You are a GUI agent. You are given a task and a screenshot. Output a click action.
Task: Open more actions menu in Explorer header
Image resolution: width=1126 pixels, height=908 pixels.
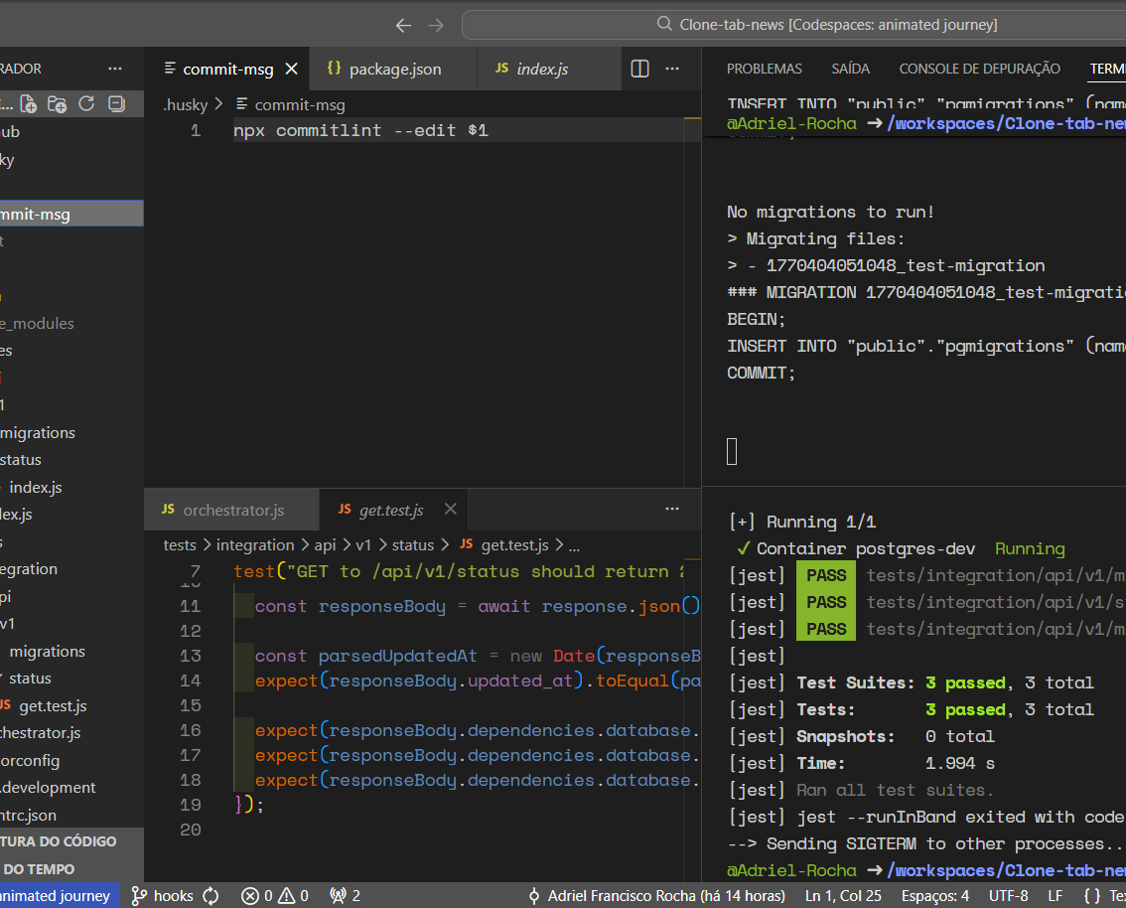(x=115, y=69)
